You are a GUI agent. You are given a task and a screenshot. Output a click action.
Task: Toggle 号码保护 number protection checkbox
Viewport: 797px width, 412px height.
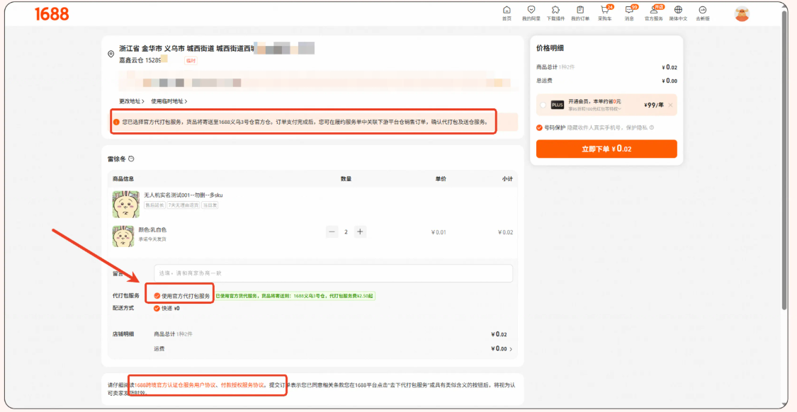tap(539, 127)
